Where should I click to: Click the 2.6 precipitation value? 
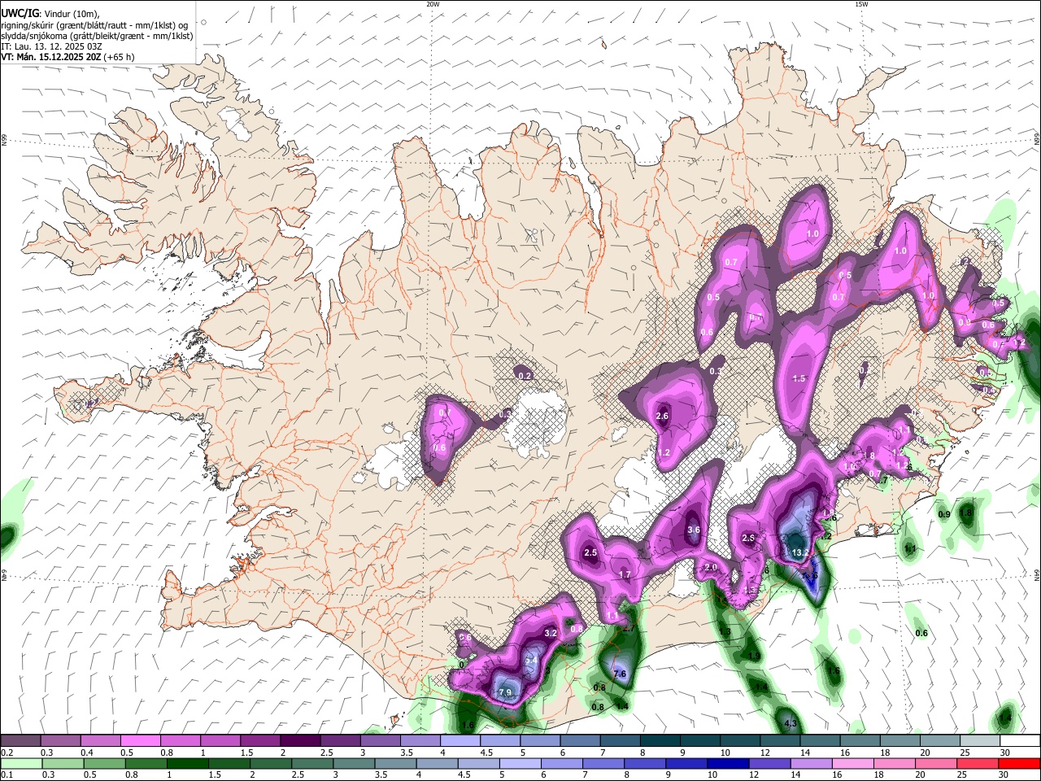662,416
